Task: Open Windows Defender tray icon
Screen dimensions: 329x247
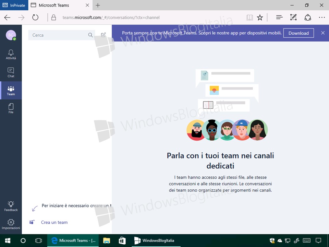Action: pos(272,240)
